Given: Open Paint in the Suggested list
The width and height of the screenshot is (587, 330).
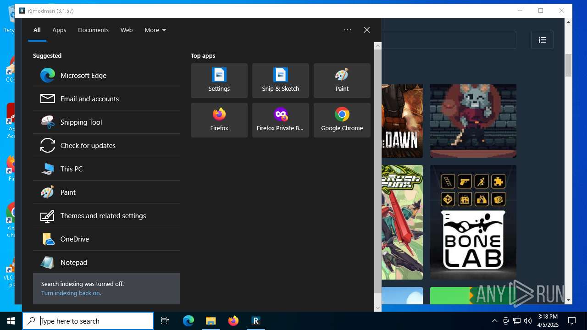Looking at the screenshot, I should click(x=106, y=192).
